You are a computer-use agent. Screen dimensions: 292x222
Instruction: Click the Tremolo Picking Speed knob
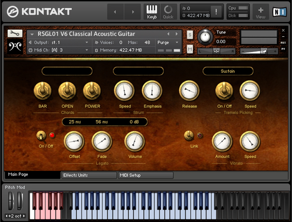(250, 91)
